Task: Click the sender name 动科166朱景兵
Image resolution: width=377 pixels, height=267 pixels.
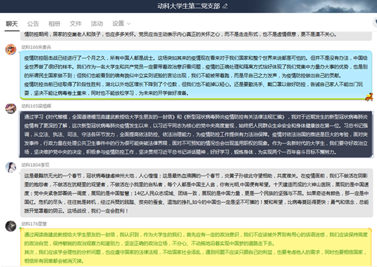Action: pyautogui.click(x=36, y=46)
